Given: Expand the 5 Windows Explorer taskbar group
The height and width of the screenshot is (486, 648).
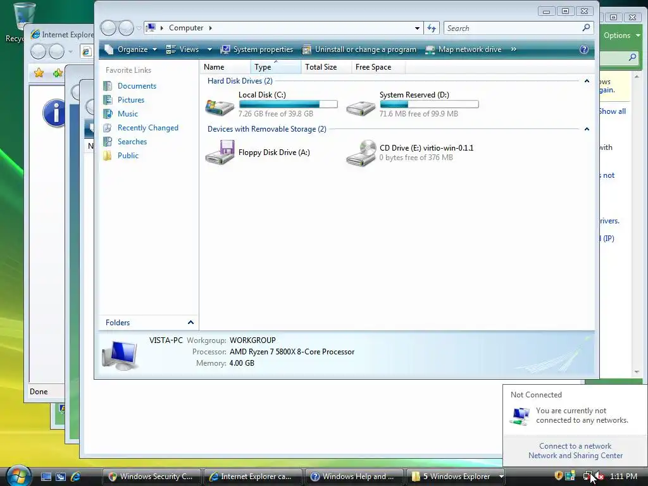Looking at the screenshot, I should coord(501,477).
